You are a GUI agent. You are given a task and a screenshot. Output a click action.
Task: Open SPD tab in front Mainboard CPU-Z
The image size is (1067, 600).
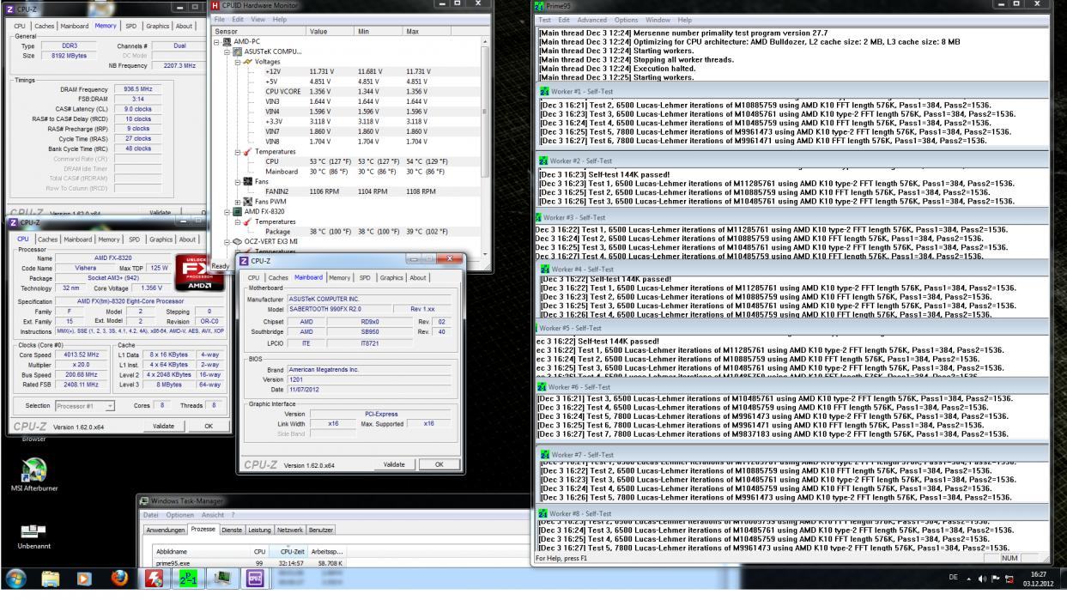(367, 277)
